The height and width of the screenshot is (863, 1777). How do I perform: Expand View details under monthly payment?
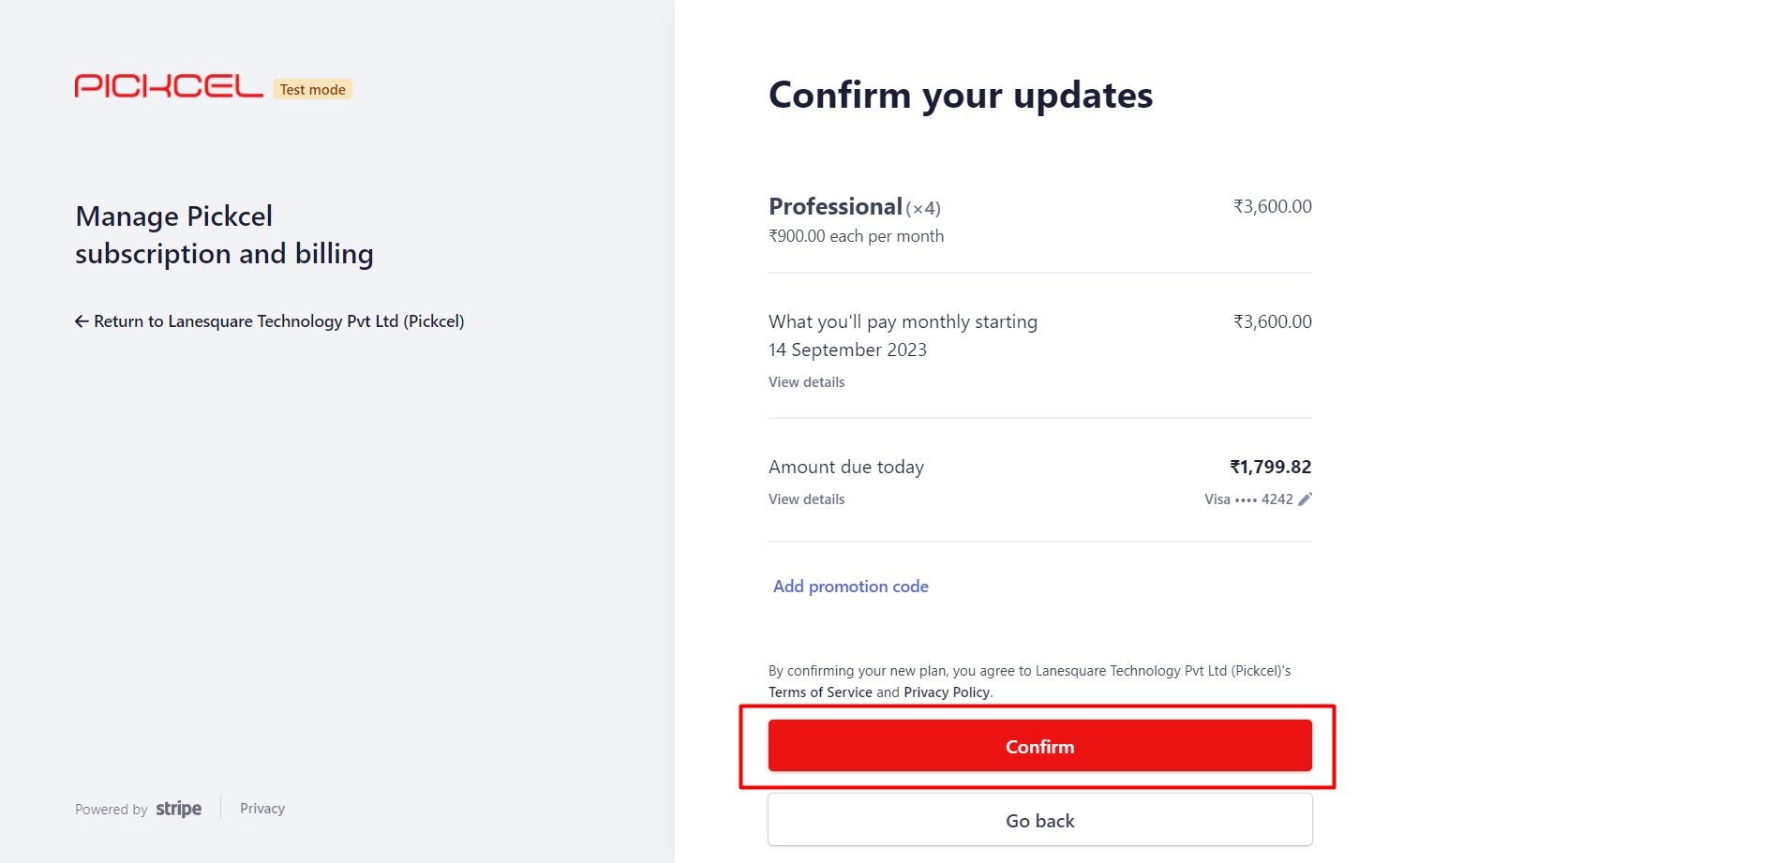(807, 382)
